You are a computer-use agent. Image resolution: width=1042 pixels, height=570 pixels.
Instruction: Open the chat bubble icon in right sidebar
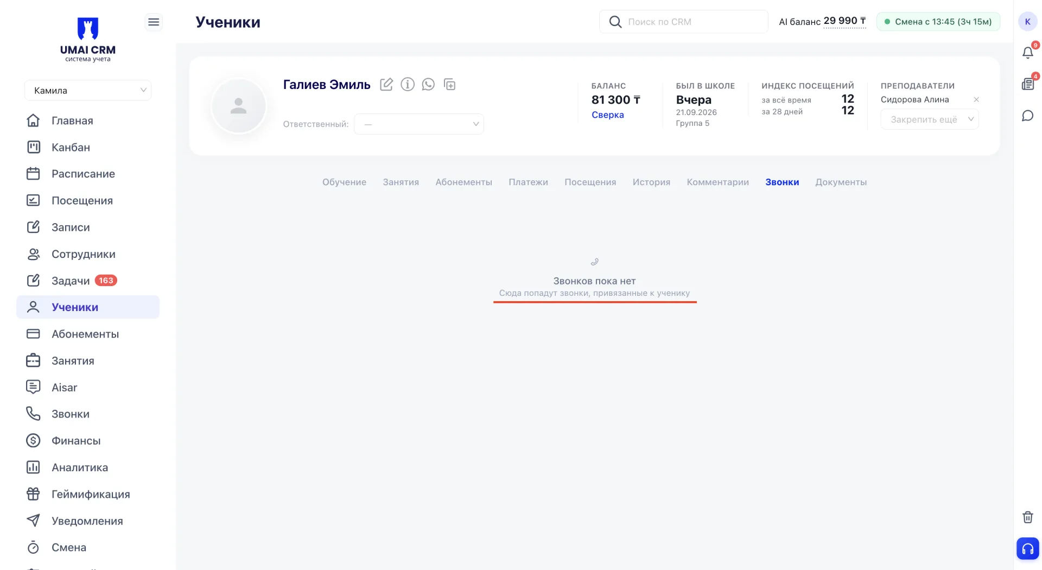pos(1028,116)
